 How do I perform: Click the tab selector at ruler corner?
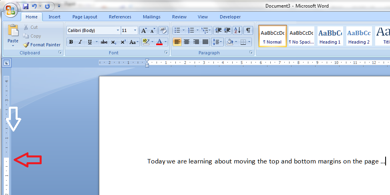click(7, 62)
